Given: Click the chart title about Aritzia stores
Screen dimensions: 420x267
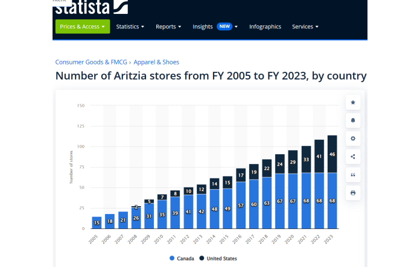Looking at the screenshot, I should point(211,76).
